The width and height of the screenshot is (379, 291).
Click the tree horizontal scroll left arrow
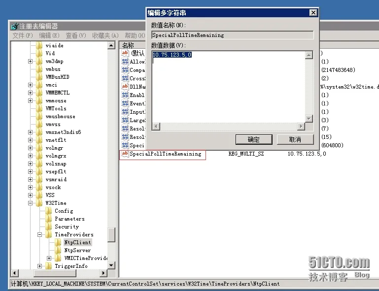click(x=14, y=273)
